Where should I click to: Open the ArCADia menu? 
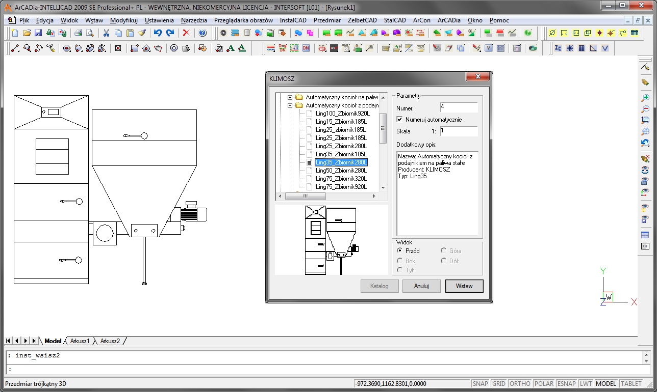(x=449, y=20)
